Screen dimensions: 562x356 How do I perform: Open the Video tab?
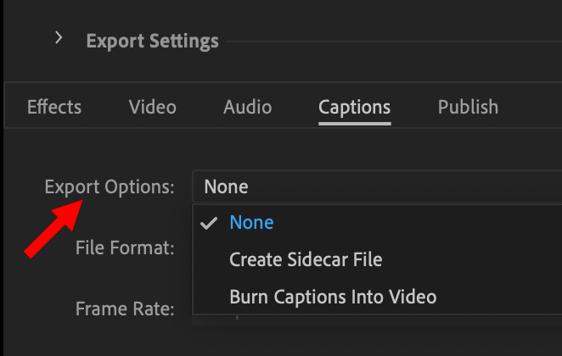[153, 107]
